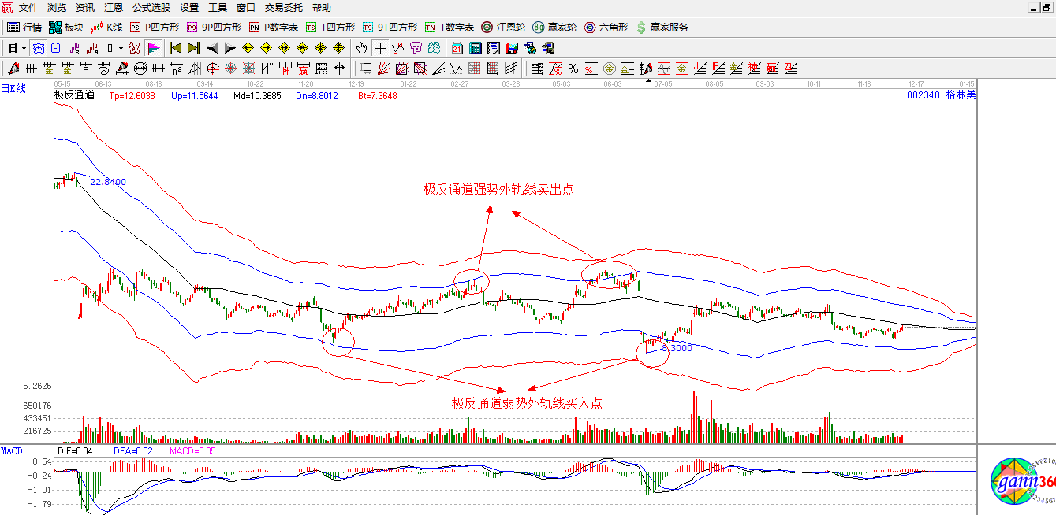Open the 公式选股 menu

click(x=151, y=8)
